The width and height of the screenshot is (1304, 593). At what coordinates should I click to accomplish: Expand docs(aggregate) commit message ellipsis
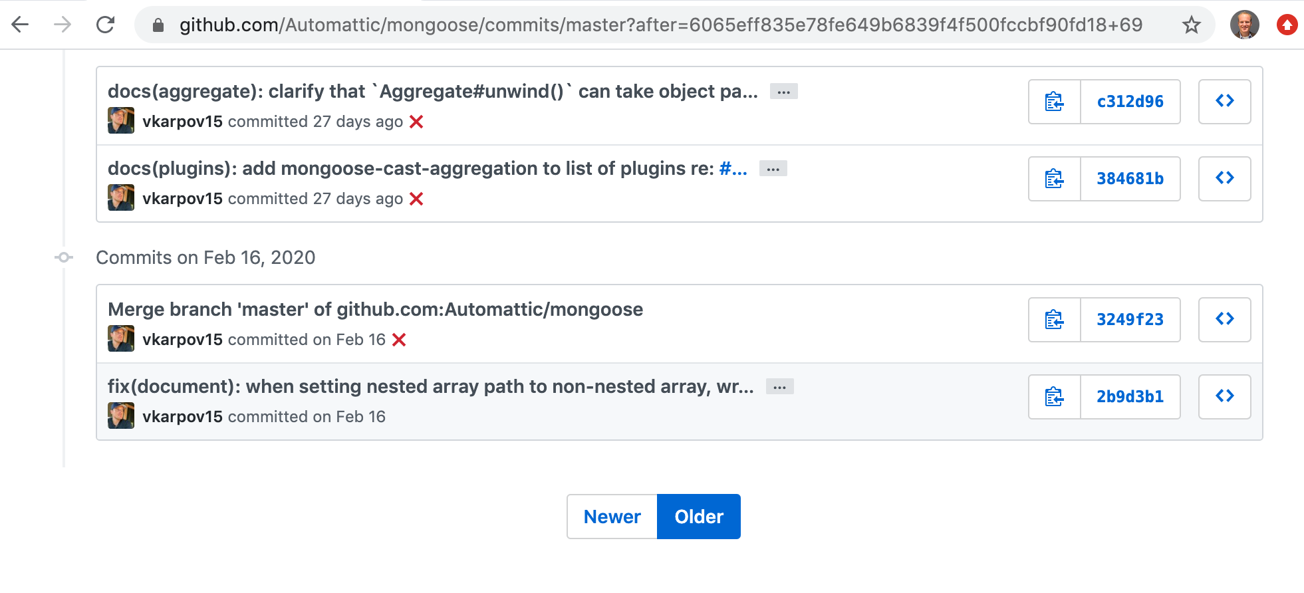(783, 92)
